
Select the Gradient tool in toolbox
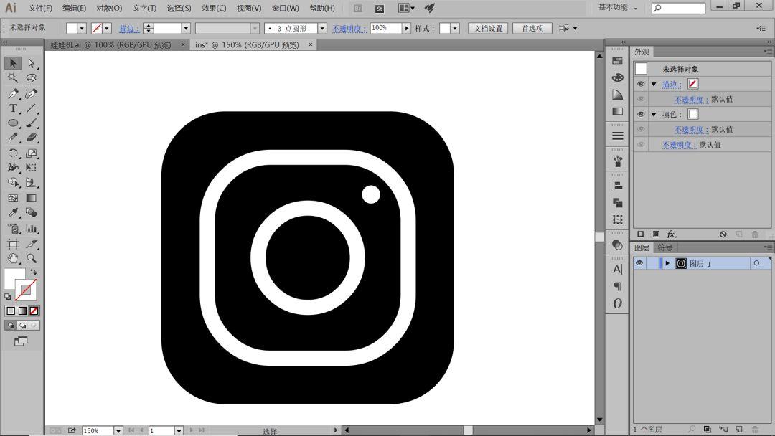point(31,198)
